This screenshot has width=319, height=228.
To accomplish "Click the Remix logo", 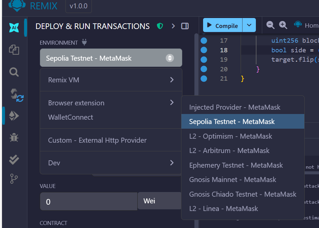I will [x=17, y=5].
